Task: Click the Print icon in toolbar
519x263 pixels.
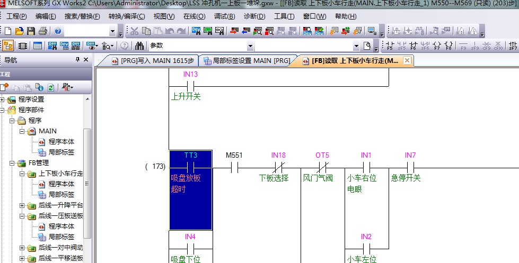Action: pos(42,32)
